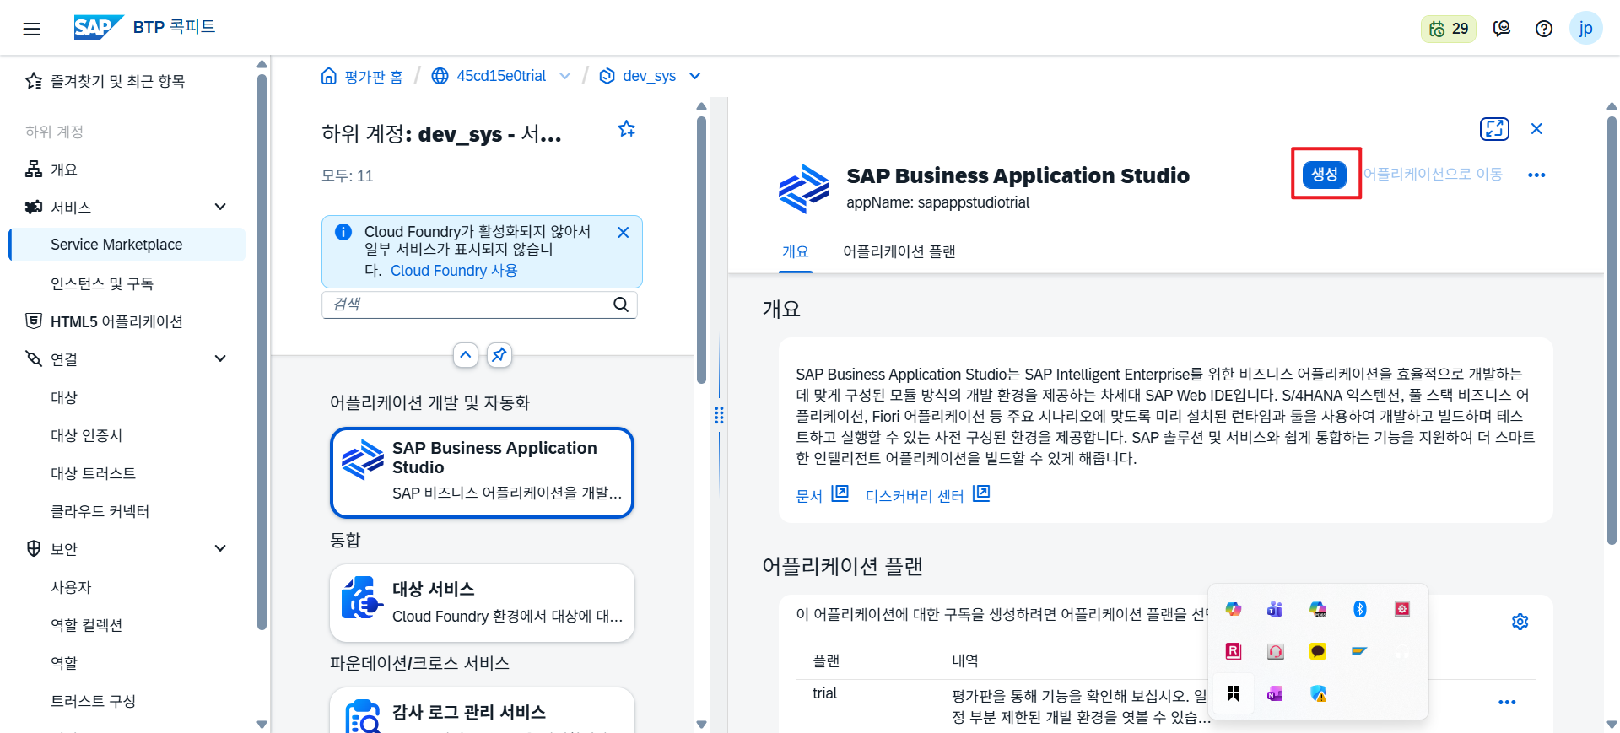Open the jp user profile avatar
Screen dimensions: 1620x733
pyautogui.click(x=1585, y=29)
